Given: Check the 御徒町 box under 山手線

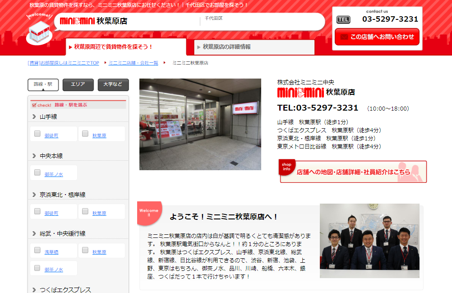Looking at the screenshot, I should click(37, 134).
